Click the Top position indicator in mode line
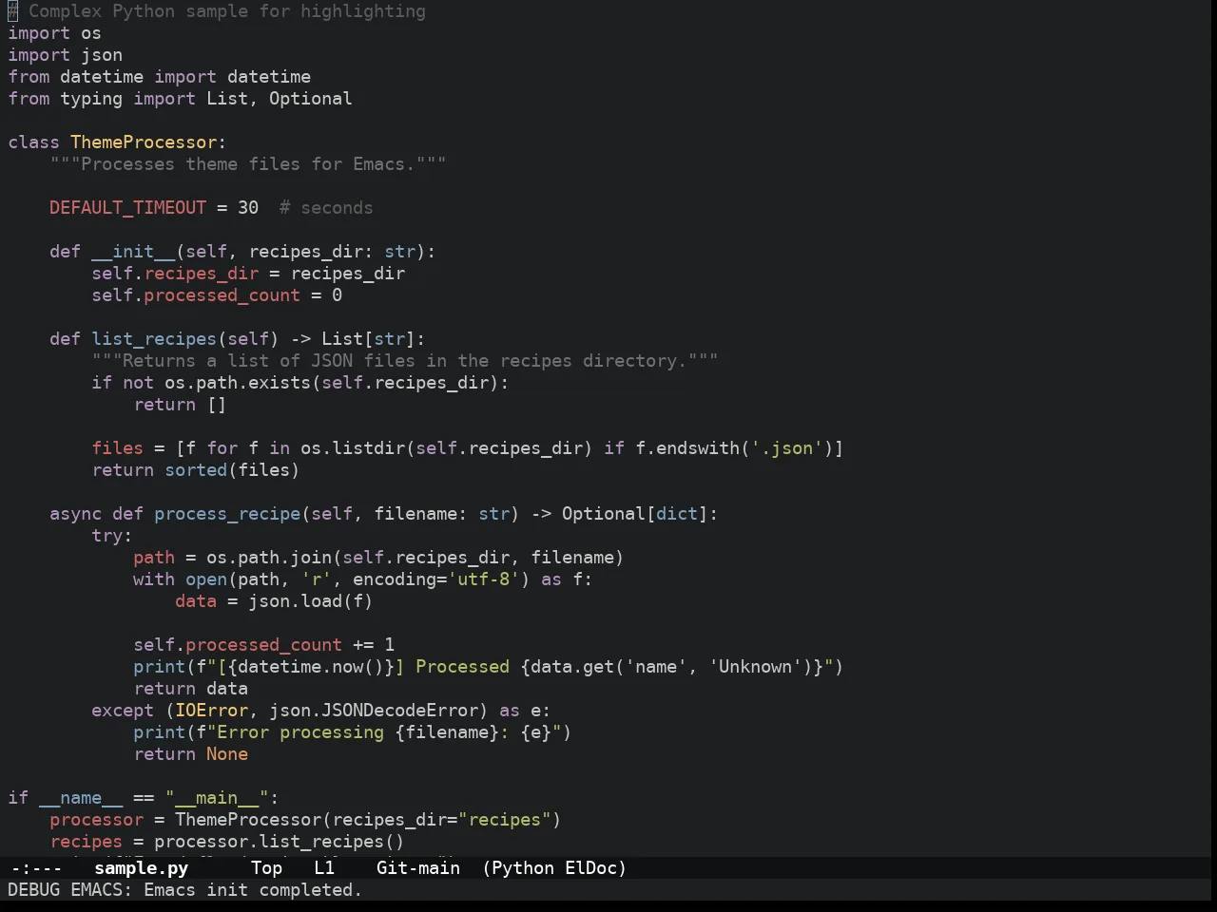 pyautogui.click(x=266, y=868)
